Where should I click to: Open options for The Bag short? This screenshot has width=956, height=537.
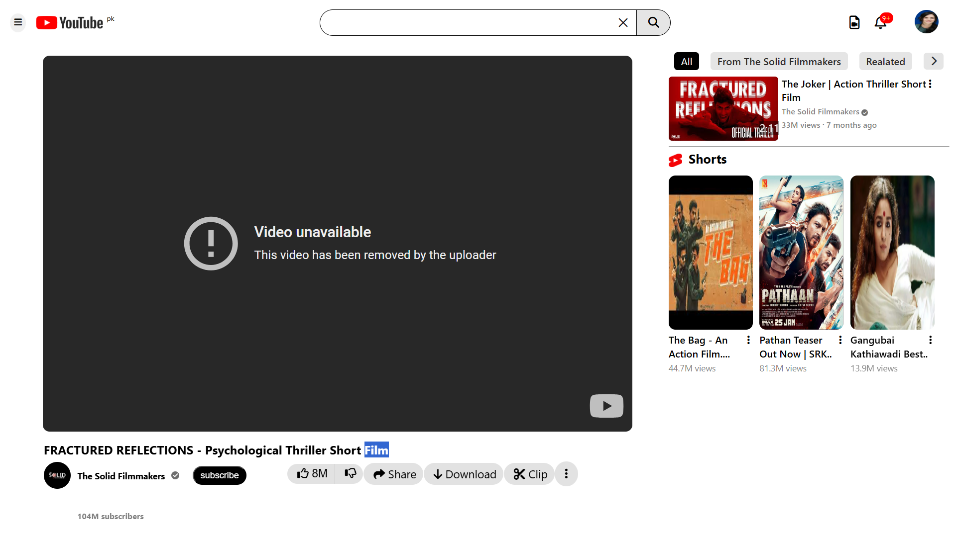[748, 340]
